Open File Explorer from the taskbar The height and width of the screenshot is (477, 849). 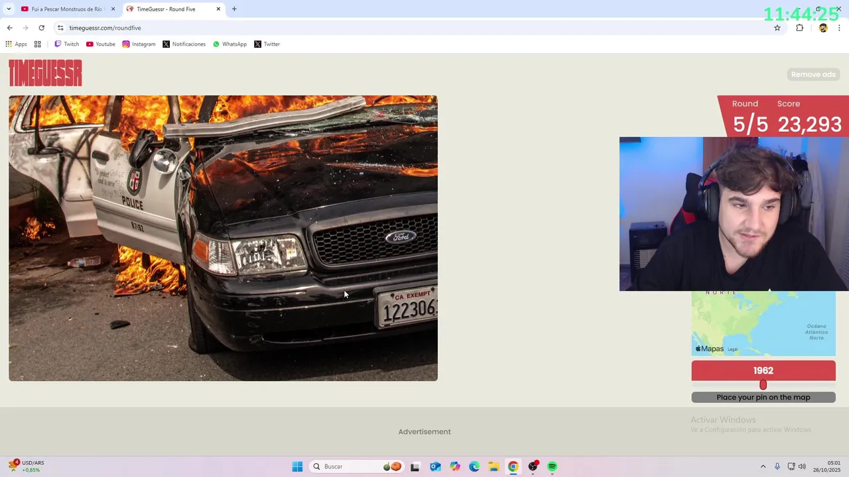(493, 466)
